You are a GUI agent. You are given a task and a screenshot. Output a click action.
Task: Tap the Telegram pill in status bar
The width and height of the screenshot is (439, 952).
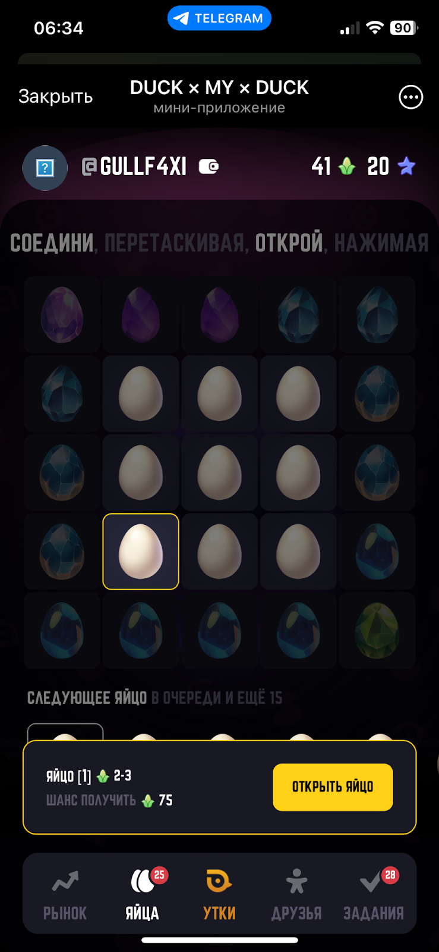click(x=219, y=18)
